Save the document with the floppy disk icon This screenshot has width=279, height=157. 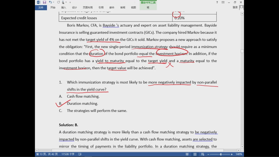(x=44, y=2)
